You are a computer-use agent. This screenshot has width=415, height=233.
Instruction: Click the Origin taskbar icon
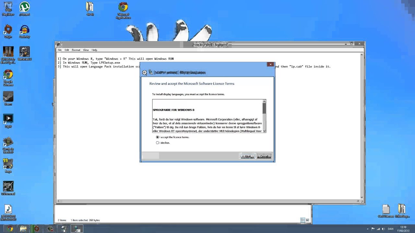coord(37,229)
